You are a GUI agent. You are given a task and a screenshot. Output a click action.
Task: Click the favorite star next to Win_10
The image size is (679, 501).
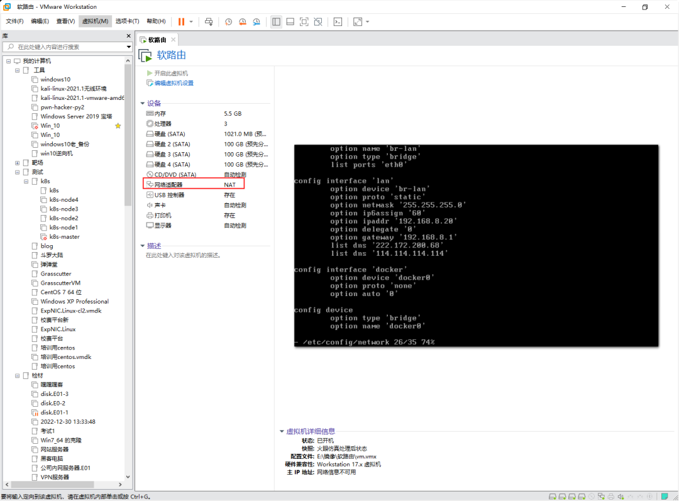click(118, 126)
